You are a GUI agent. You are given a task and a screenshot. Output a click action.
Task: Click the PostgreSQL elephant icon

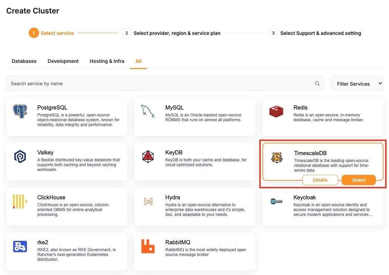click(x=20, y=112)
